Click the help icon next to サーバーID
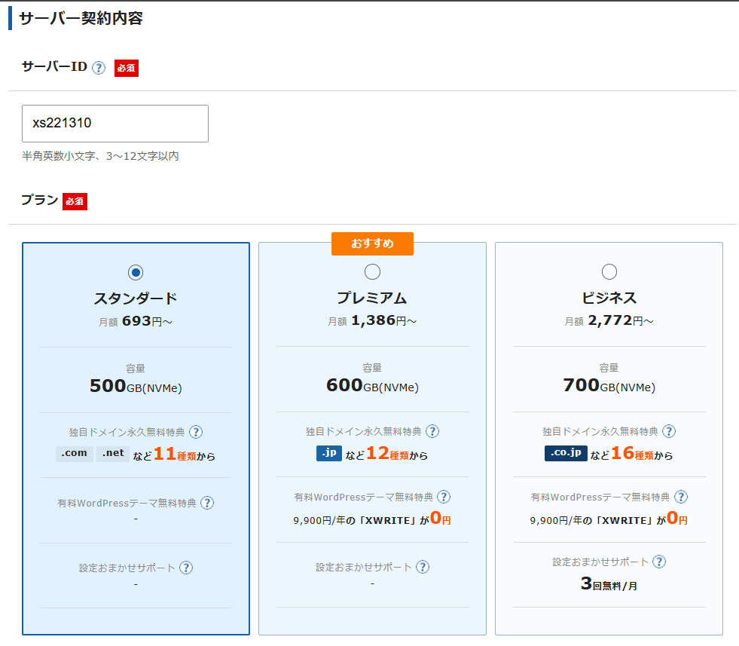Image resolution: width=739 pixels, height=646 pixels. pyautogui.click(x=99, y=68)
